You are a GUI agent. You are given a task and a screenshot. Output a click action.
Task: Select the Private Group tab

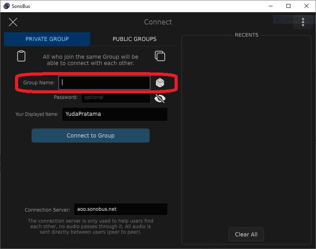[x=47, y=39]
